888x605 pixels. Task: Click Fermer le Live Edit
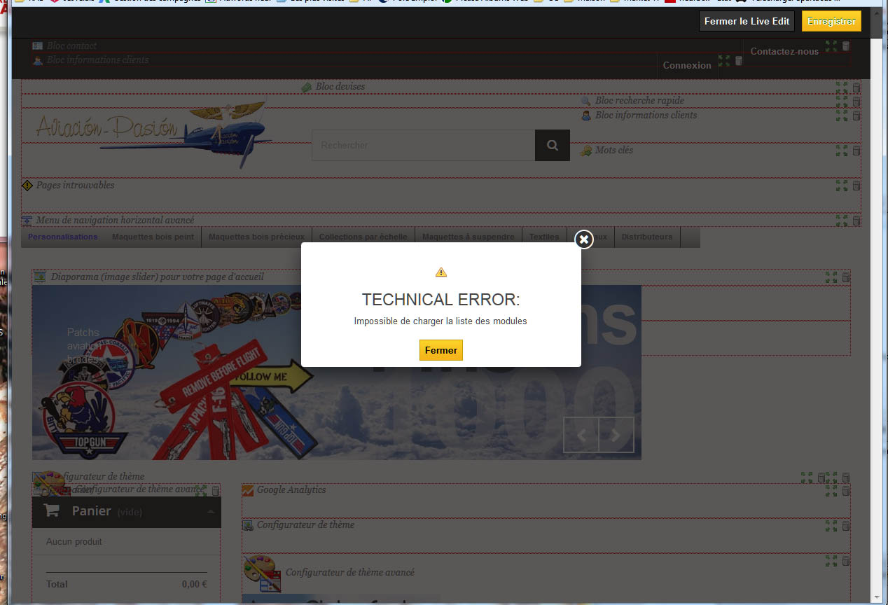[747, 21]
